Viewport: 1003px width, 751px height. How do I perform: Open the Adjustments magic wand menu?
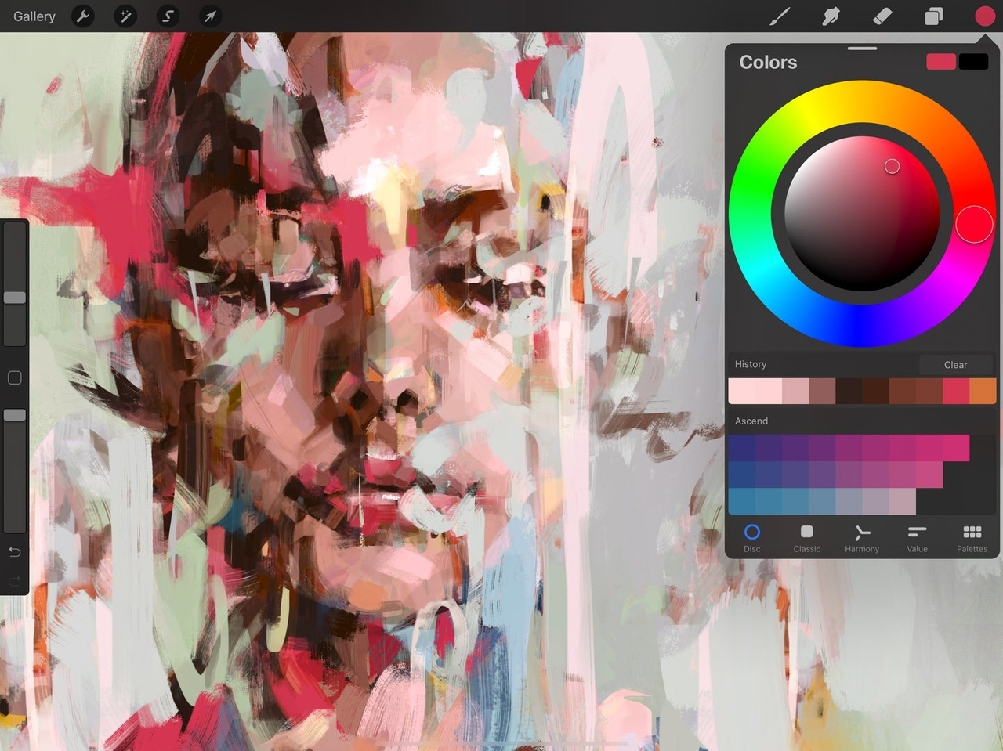pos(125,16)
